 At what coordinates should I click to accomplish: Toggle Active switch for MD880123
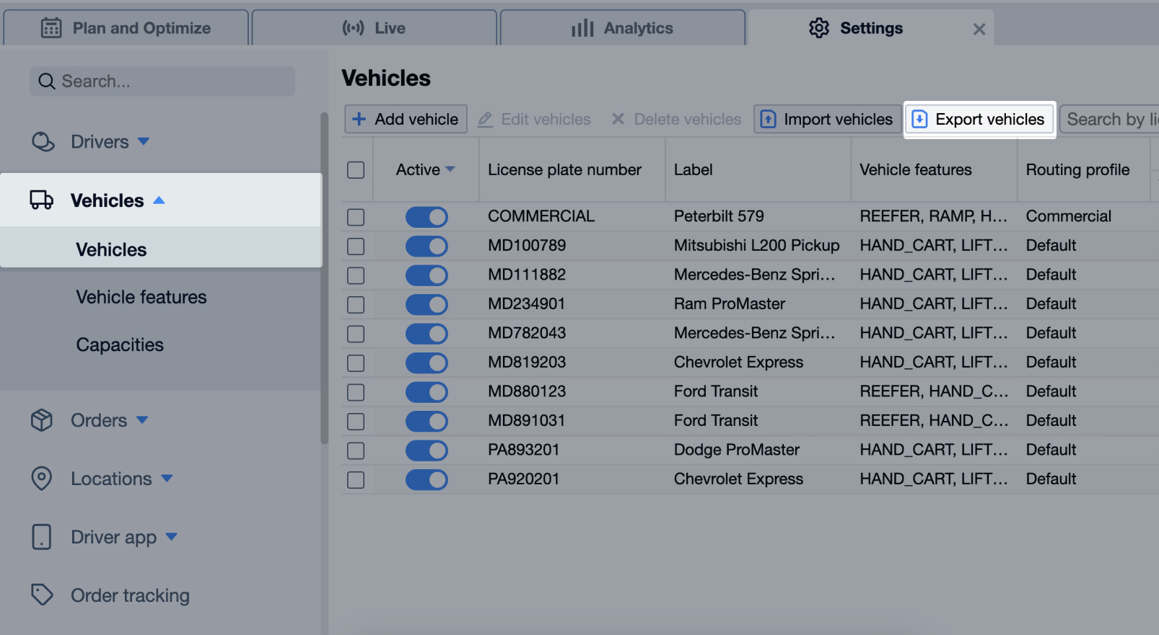427,392
